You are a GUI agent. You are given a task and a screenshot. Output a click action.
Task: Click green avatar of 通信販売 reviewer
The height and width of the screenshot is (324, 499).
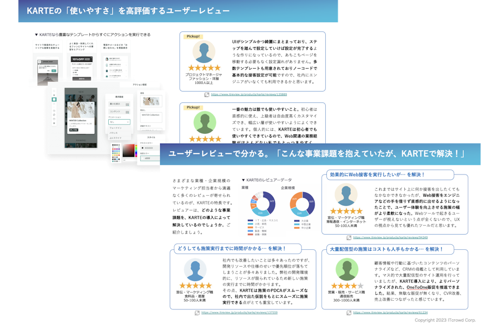pos(347,269)
